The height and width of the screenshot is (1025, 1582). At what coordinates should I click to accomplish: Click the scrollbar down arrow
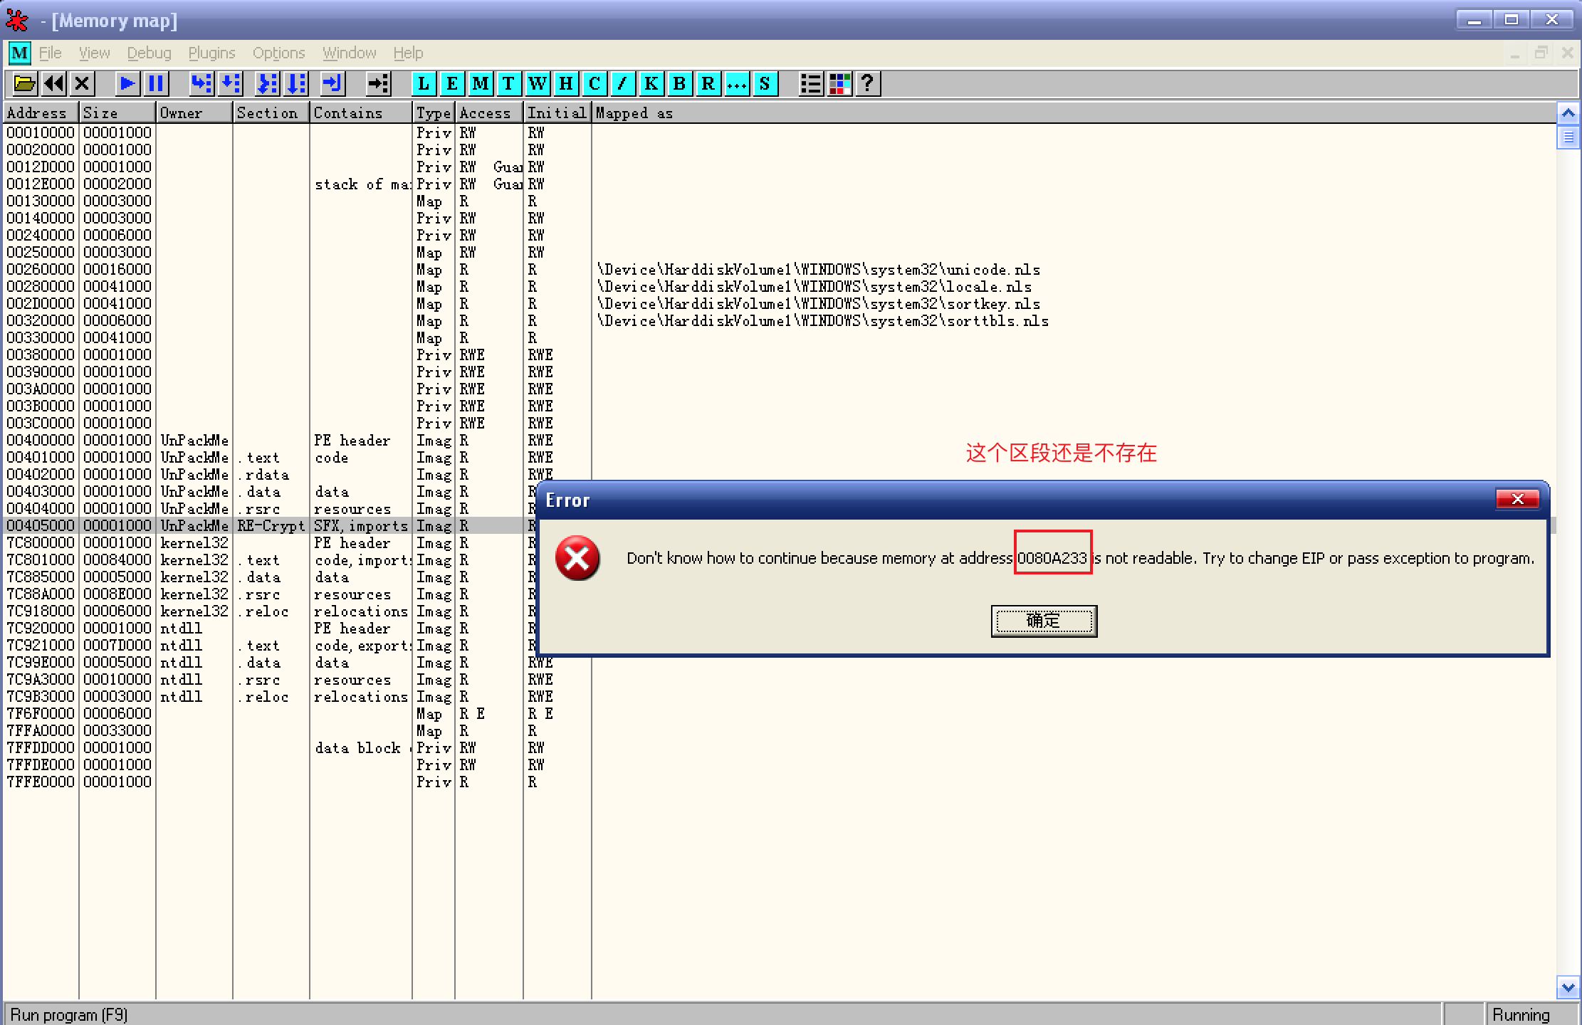pyautogui.click(x=1568, y=988)
